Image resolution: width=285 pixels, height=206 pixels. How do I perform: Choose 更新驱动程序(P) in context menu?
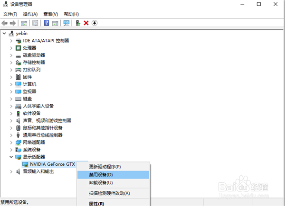click(x=113, y=167)
